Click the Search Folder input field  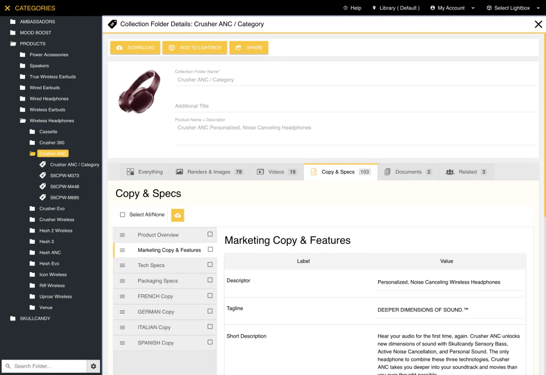49,366
